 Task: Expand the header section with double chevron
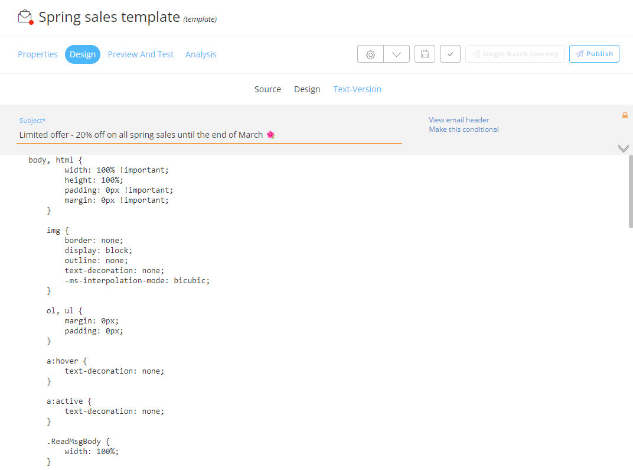(623, 148)
